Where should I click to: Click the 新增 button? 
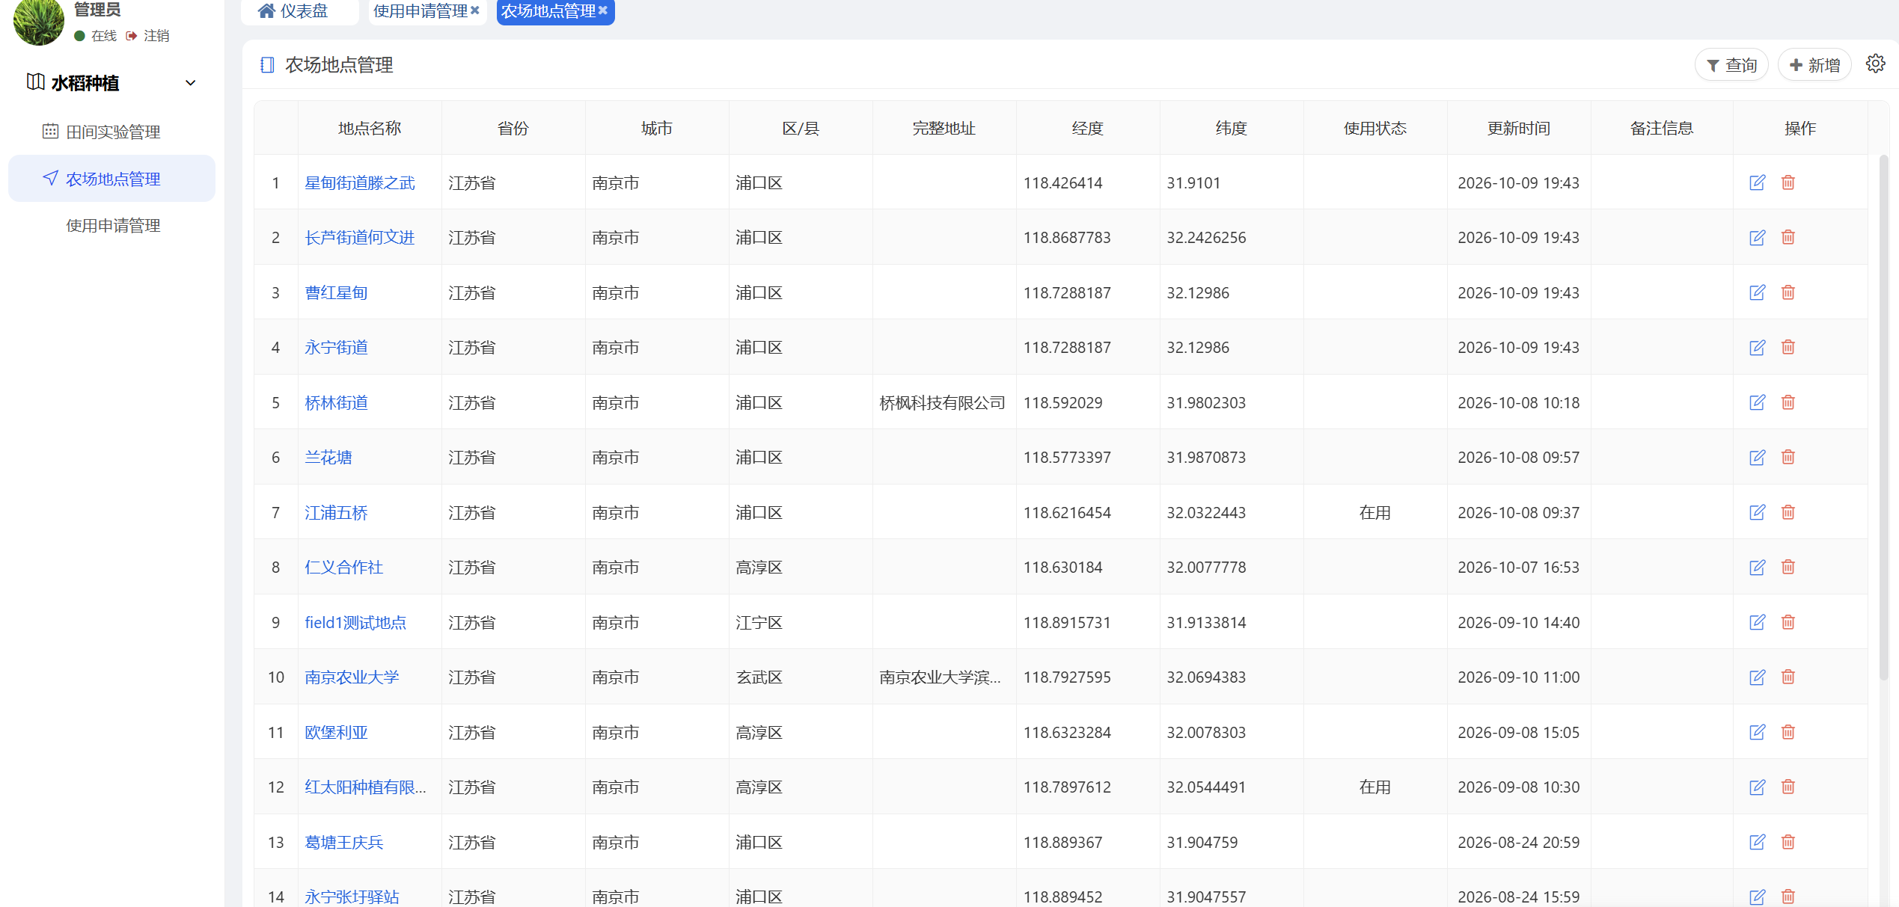1814,65
